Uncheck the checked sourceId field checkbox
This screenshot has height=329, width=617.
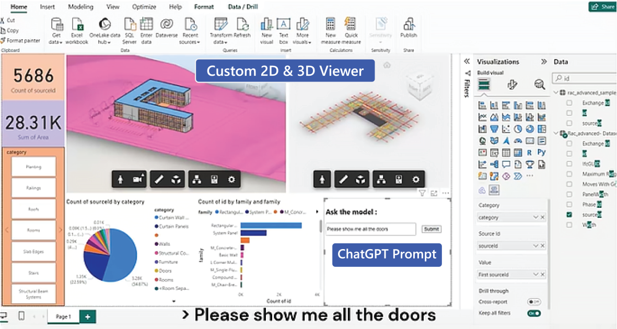(x=569, y=215)
